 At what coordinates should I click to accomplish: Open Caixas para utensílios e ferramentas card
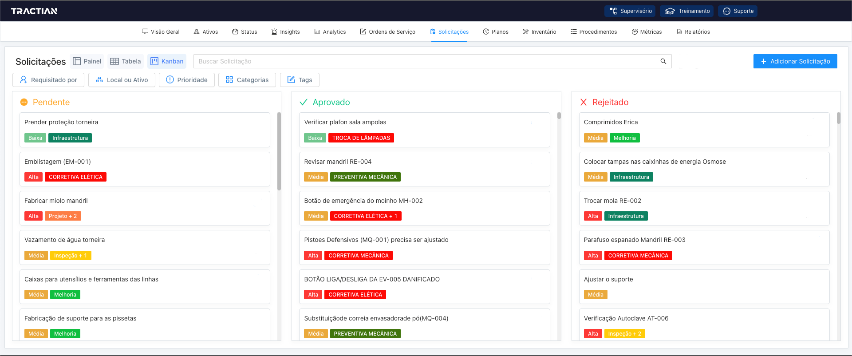click(x=145, y=287)
